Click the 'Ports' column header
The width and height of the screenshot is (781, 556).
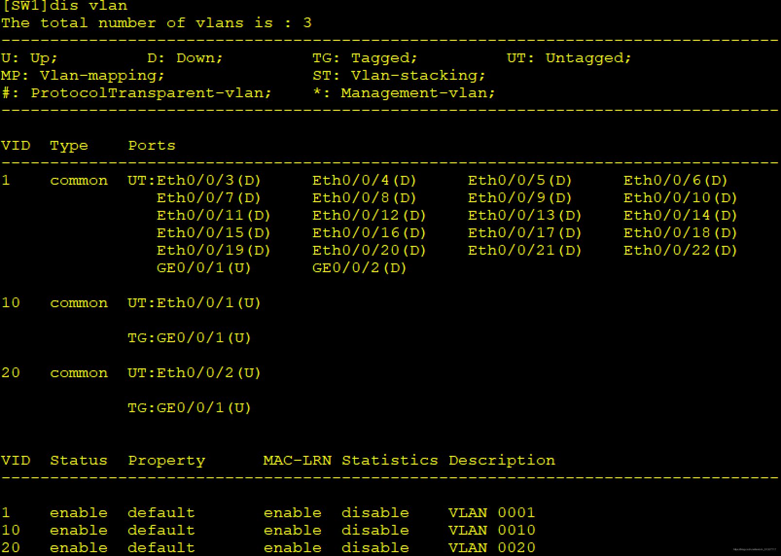click(x=152, y=145)
